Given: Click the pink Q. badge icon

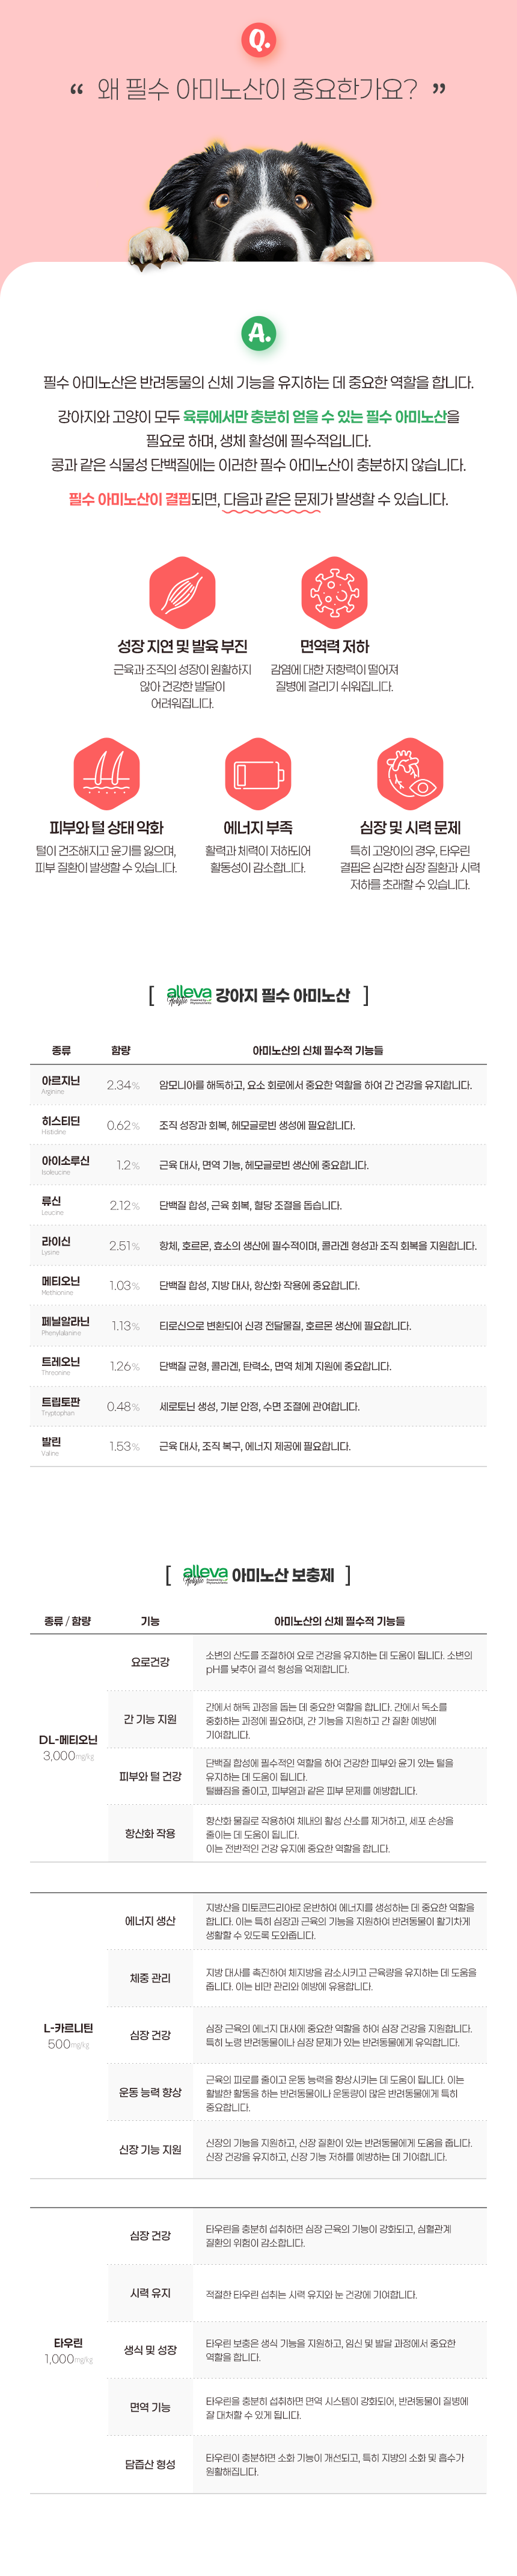Looking at the screenshot, I should coord(260,40).
